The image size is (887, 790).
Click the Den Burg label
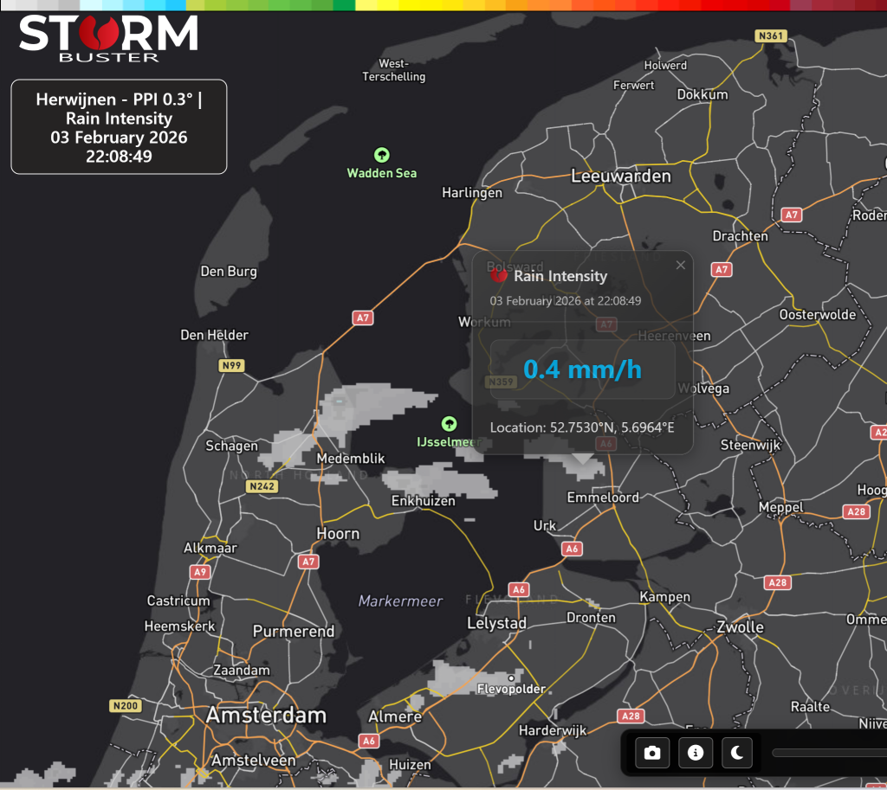tap(229, 271)
